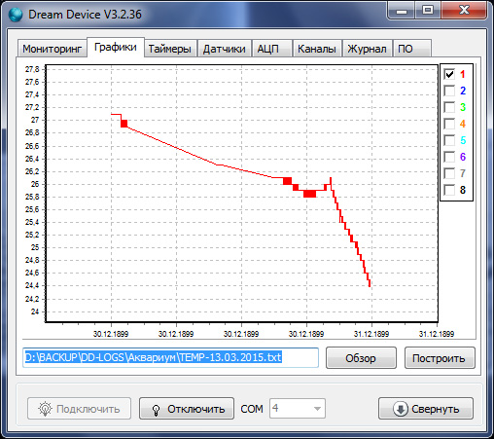Click the globe app icon in title bar
This screenshot has height=439, width=494.
(x=16, y=15)
